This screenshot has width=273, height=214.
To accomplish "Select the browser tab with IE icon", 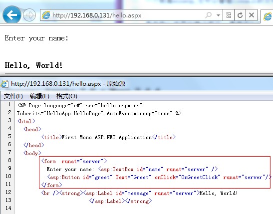I will pyautogui.click(x=267, y=16).
